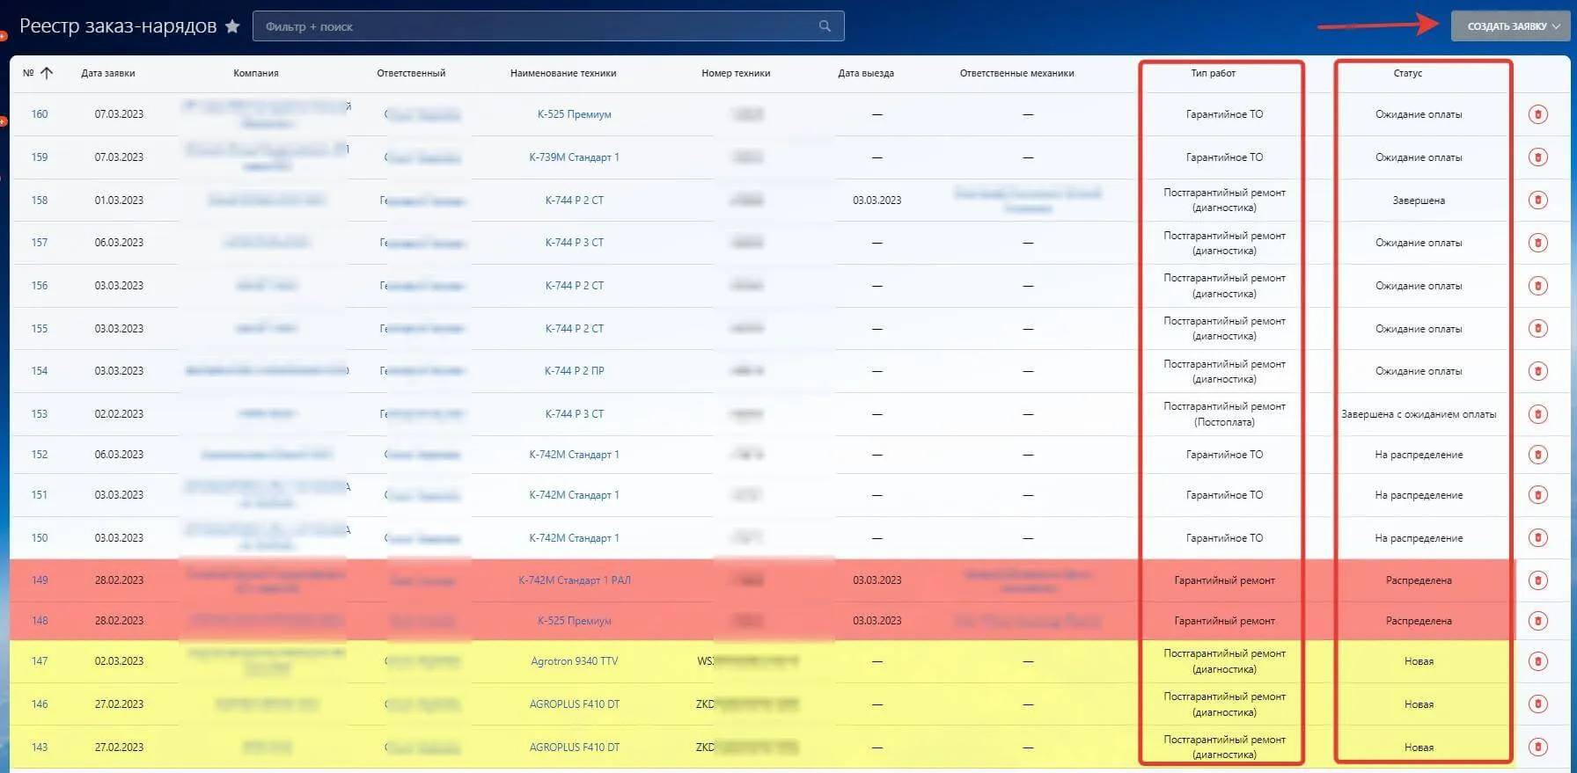The height and width of the screenshot is (773, 1577).
Task: Remove order 153 via trash icon
Action: click(1537, 414)
